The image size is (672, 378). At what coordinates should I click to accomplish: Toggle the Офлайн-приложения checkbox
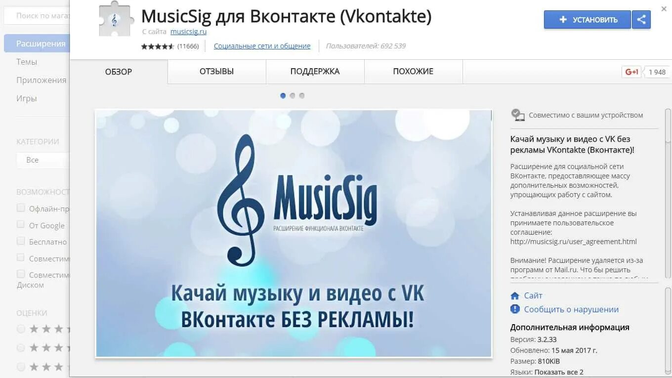21,208
